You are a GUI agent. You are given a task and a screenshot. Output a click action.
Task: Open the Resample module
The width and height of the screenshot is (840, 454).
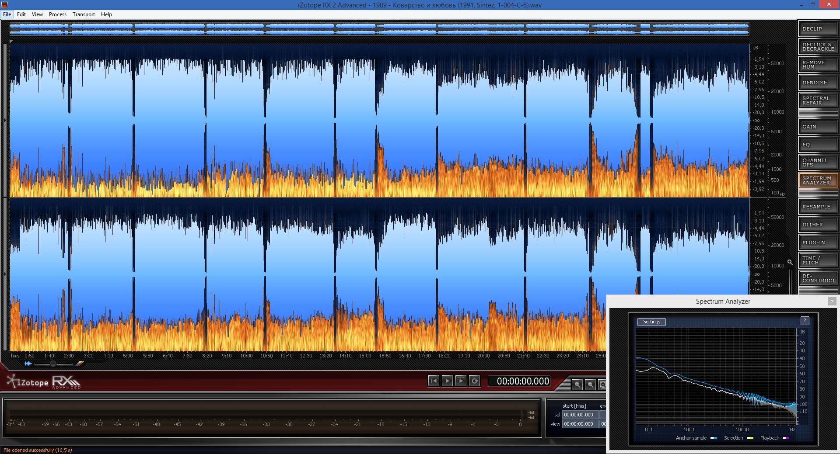818,207
